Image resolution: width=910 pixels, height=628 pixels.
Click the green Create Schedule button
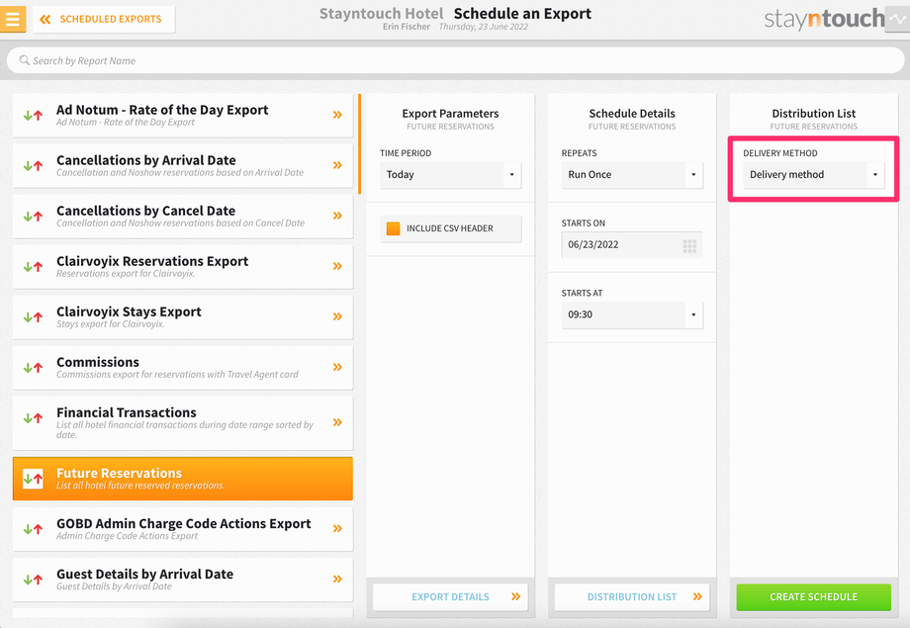[x=814, y=596]
